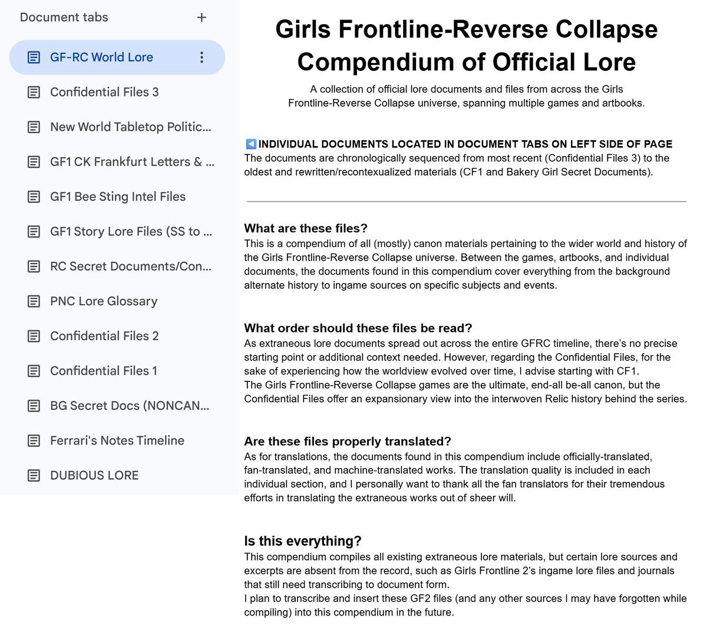Click the document icon beside Confidential Files 1
The width and height of the screenshot is (707, 632).
(x=34, y=370)
